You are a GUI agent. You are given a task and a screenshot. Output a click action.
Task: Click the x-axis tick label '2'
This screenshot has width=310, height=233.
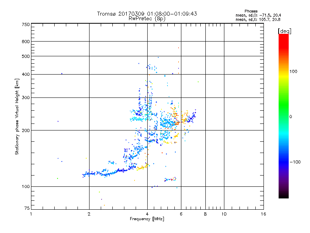pos(89,214)
